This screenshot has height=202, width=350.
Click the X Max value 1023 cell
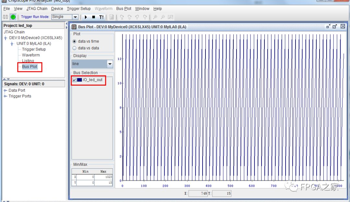(103, 177)
